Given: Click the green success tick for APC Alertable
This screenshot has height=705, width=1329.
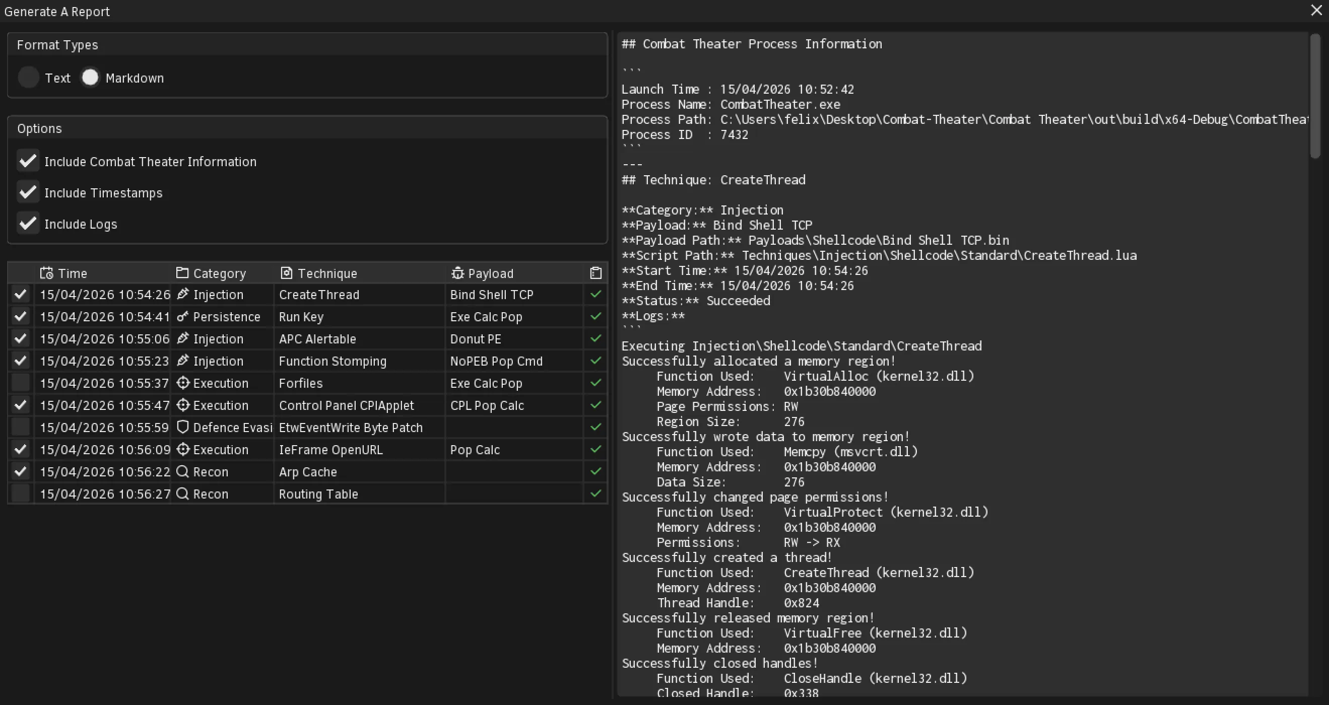Looking at the screenshot, I should click(596, 338).
